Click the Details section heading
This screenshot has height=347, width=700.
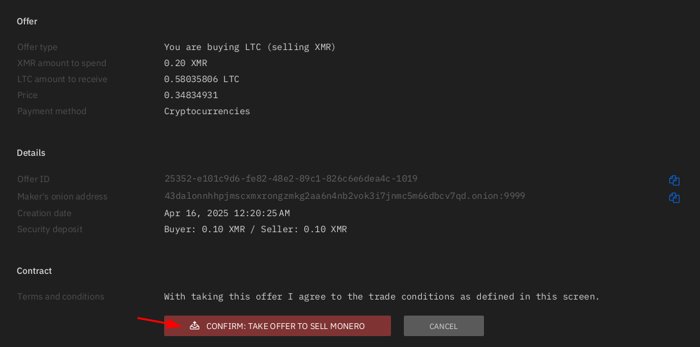pos(31,153)
